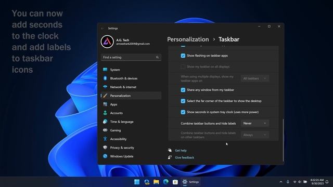
Task: Open the other taskbars dropdown set to Always
Action: pyautogui.click(x=255, y=135)
